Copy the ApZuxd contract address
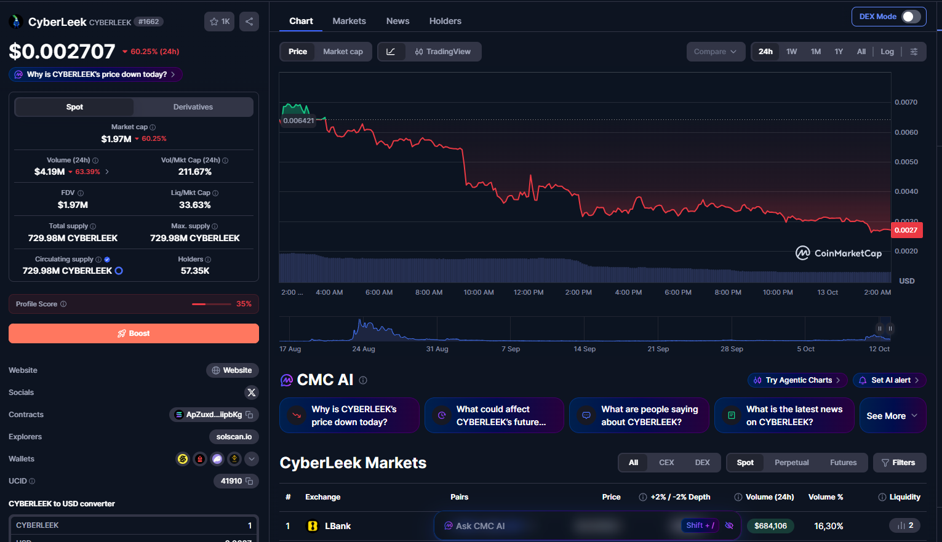 tap(249, 415)
